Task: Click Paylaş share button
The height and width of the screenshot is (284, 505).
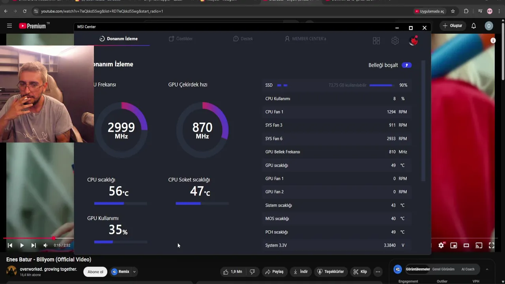Action: 274,272
